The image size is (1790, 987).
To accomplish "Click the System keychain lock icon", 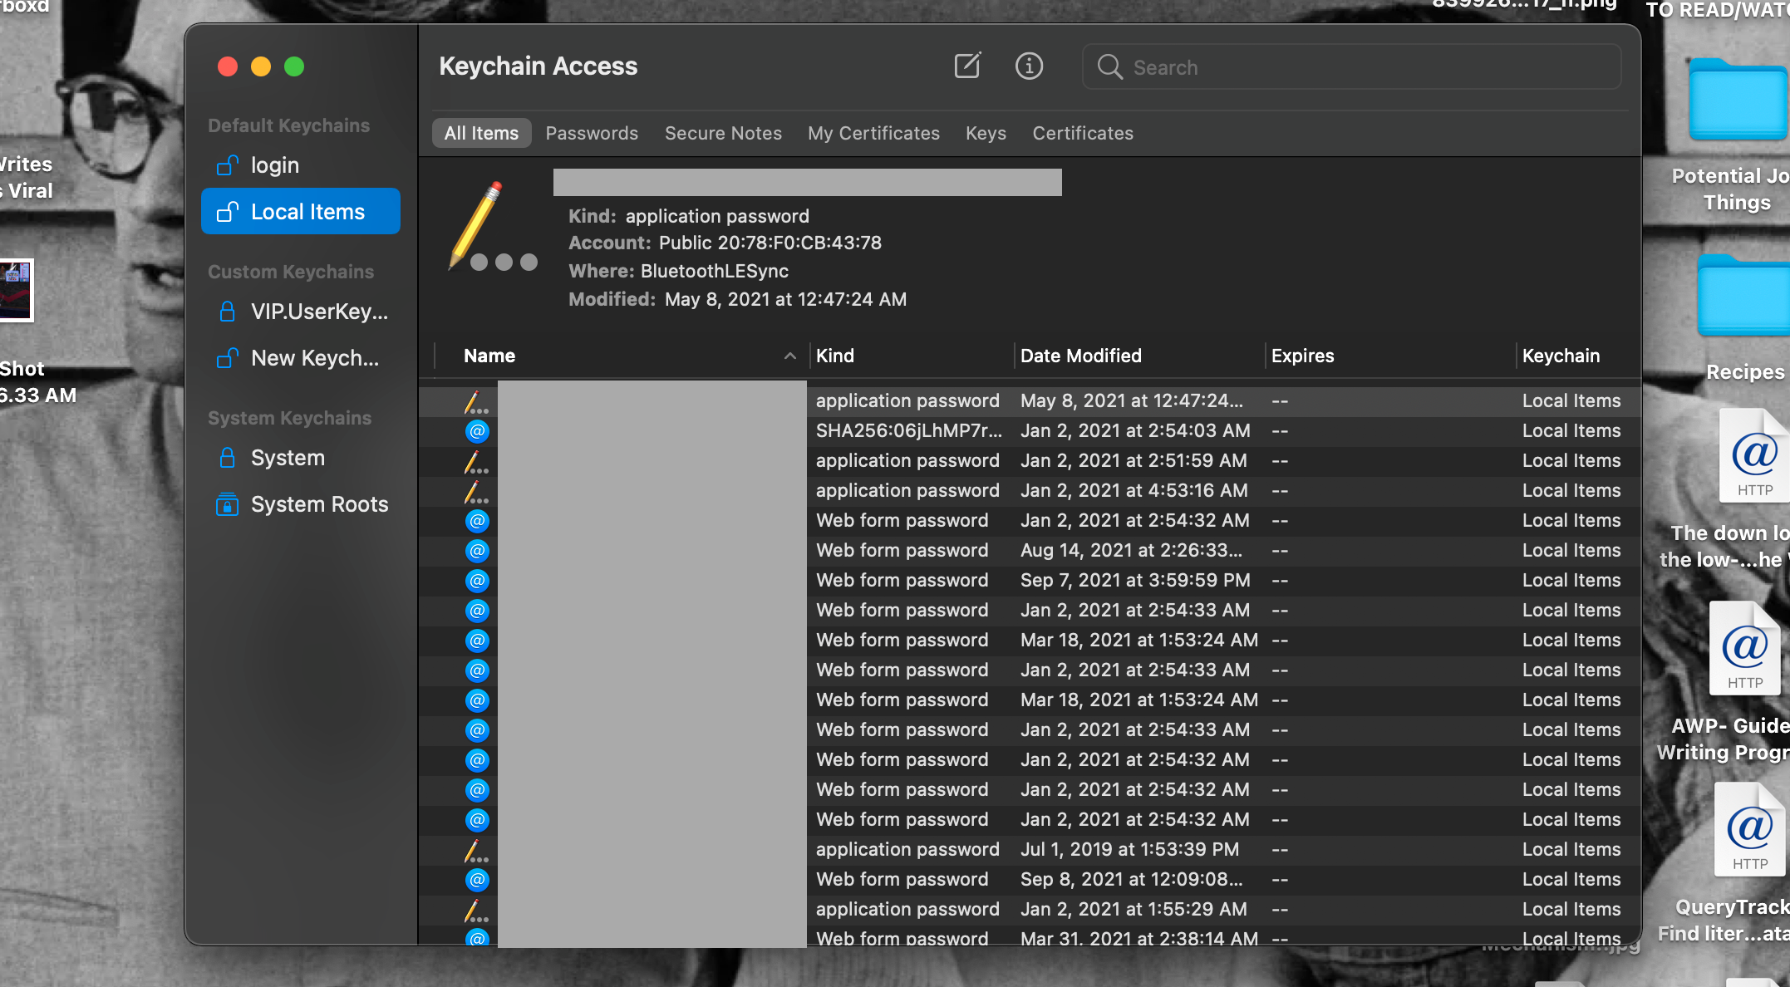I will click(x=227, y=458).
